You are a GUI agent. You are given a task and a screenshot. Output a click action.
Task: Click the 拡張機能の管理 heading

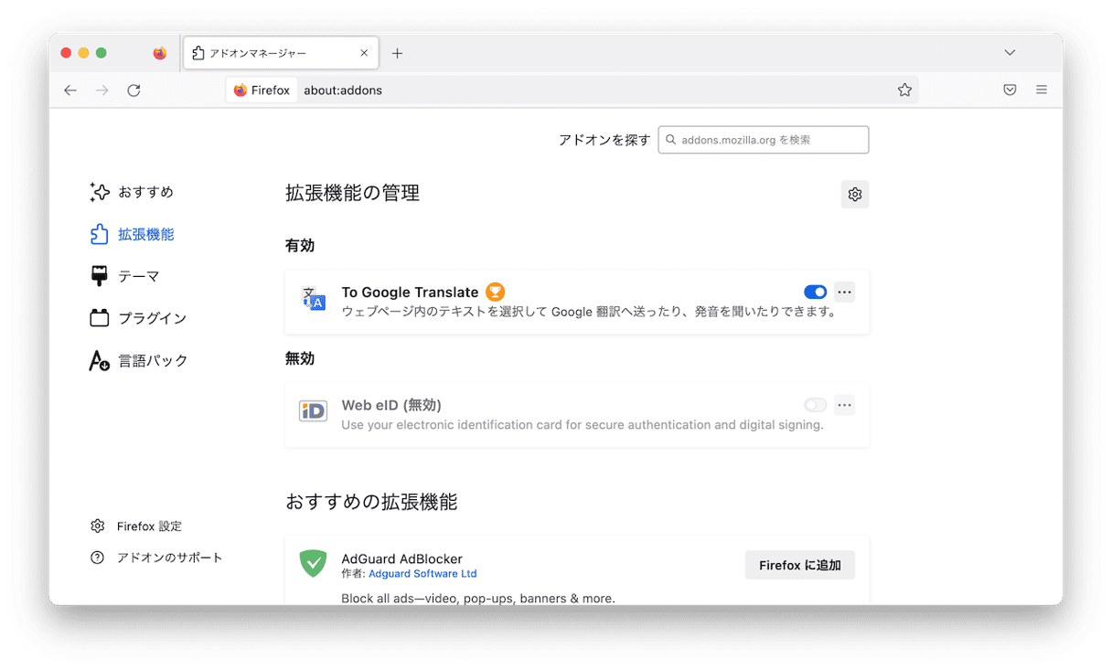pyautogui.click(x=353, y=193)
